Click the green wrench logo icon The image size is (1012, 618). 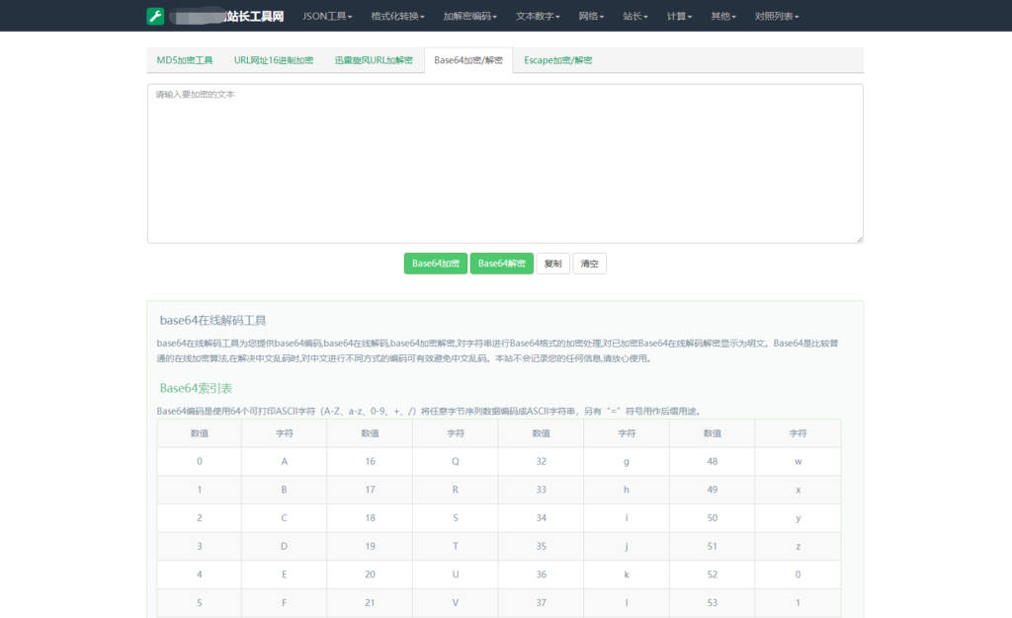click(x=155, y=16)
